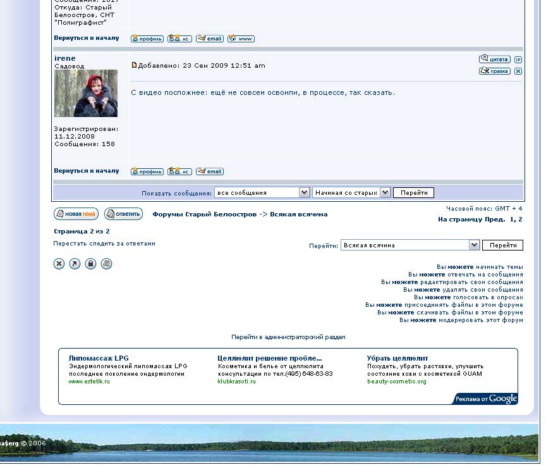Click the quote (цитата) button on irene's post
Screen dimensions: 546x465
pyautogui.click(x=494, y=59)
